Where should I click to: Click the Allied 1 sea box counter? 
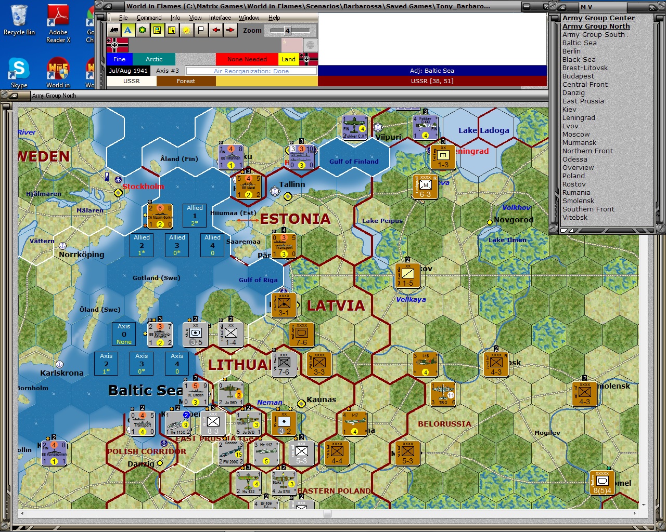[195, 216]
